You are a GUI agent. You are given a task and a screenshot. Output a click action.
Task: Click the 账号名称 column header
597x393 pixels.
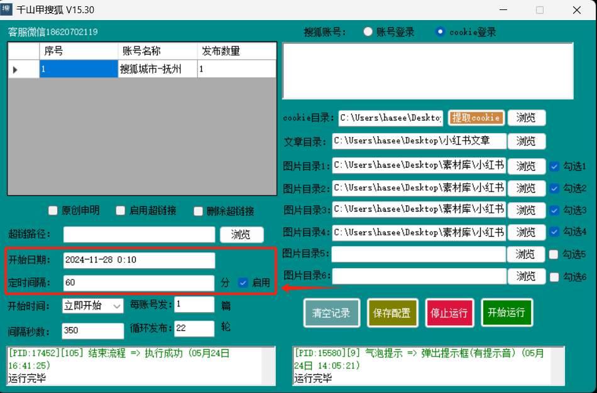158,51
